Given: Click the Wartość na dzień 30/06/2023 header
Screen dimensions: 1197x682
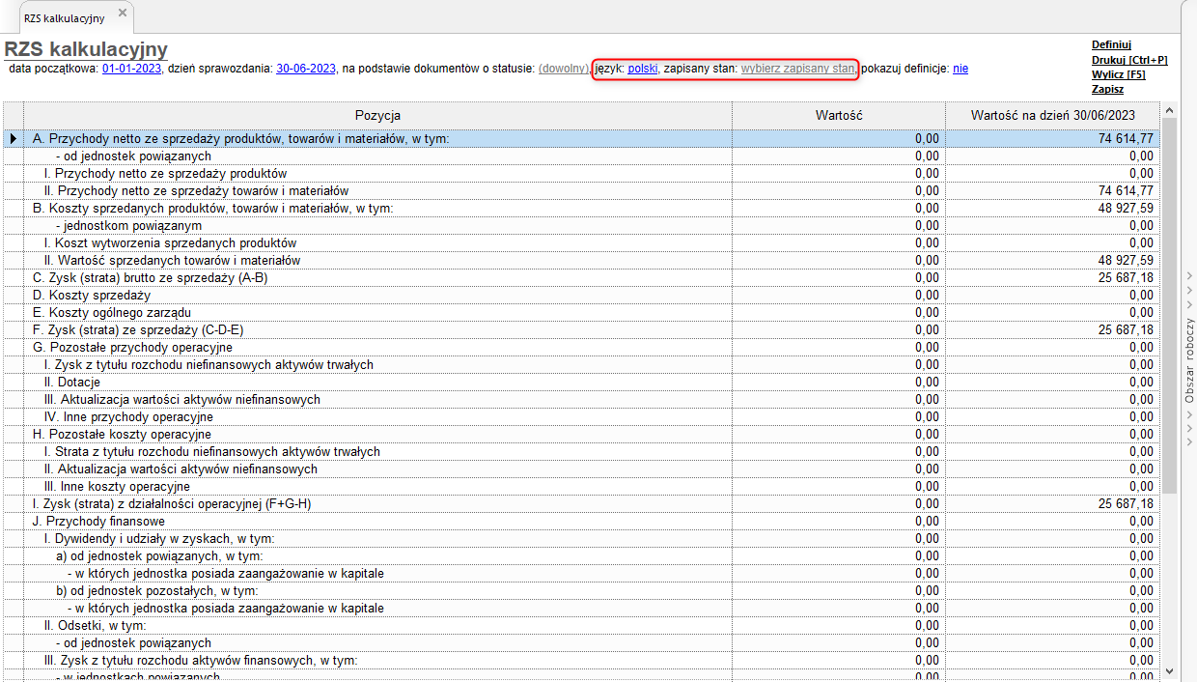Looking at the screenshot, I should click(1051, 115).
